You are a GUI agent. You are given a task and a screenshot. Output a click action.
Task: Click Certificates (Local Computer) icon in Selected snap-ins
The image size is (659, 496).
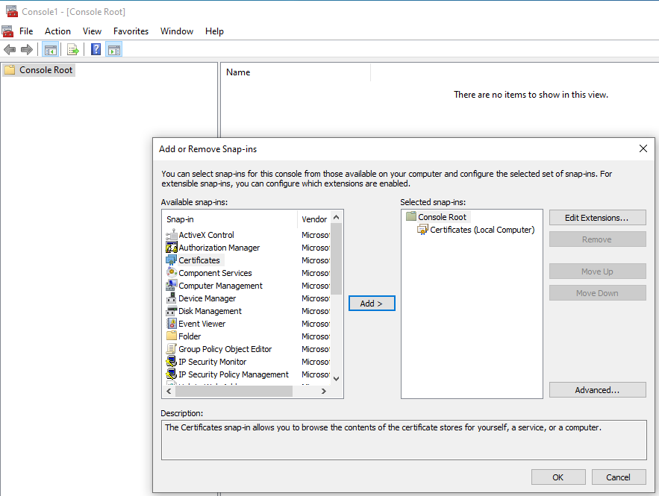click(422, 229)
